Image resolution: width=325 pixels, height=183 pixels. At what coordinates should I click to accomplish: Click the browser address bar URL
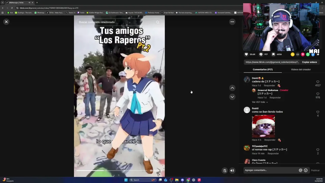pos(49,8)
